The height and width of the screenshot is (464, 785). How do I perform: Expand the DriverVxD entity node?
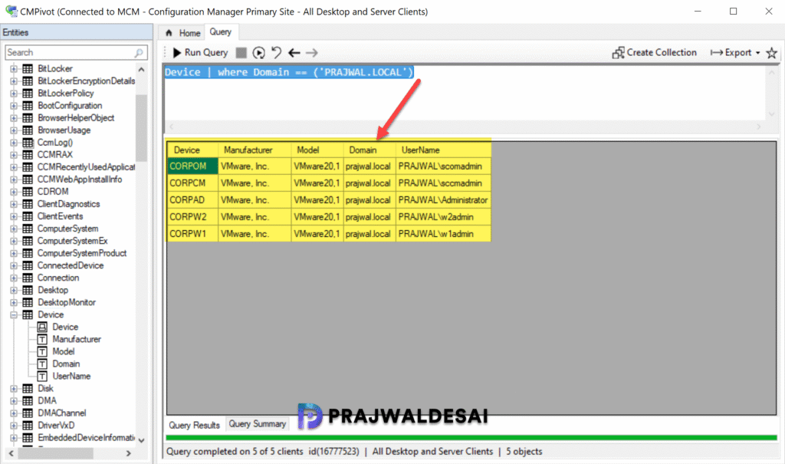point(14,426)
